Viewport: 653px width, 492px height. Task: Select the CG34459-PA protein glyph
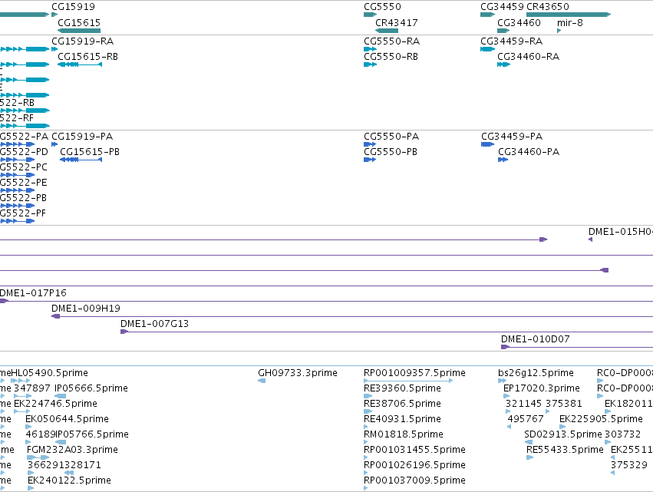tap(488, 144)
